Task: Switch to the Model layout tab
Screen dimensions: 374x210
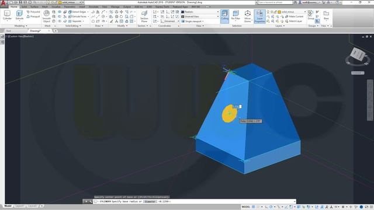Action: coord(8,206)
